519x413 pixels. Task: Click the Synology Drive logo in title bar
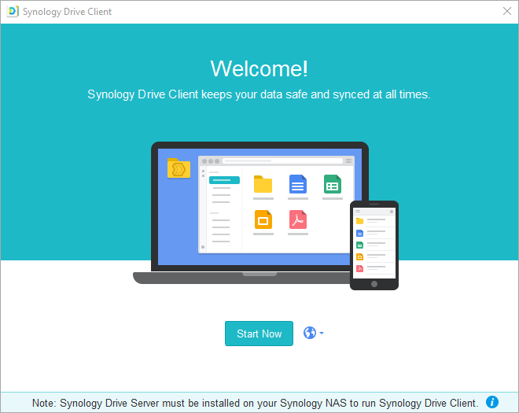pyautogui.click(x=11, y=12)
